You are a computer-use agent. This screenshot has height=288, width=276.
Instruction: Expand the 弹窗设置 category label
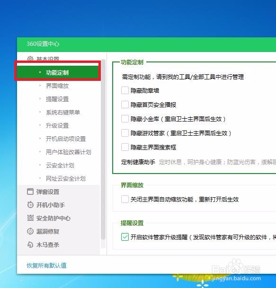click(x=48, y=192)
